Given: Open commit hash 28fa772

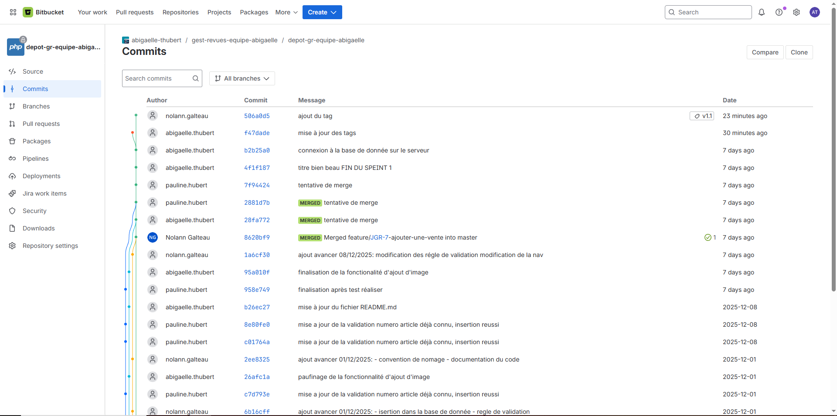Looking at the screenshot, I should [257, 220].
